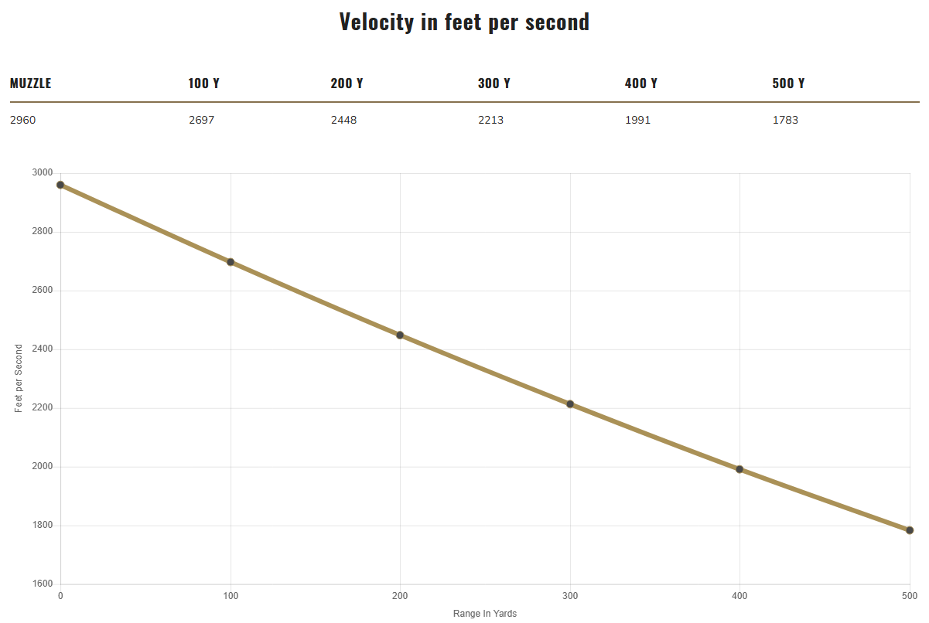Click the "Range In Yards" axis label
This screenshot has height=623, width=929.
(485, 614)
